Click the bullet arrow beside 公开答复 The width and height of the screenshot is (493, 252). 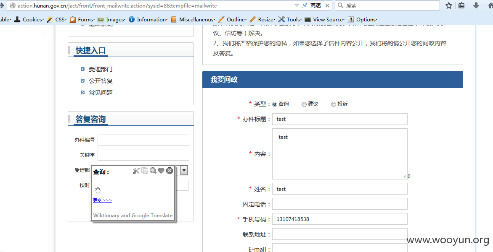point(83,81)
